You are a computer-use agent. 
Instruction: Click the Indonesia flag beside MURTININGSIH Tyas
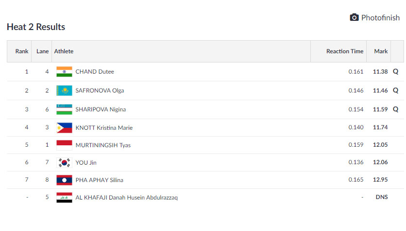click(64, 145)
